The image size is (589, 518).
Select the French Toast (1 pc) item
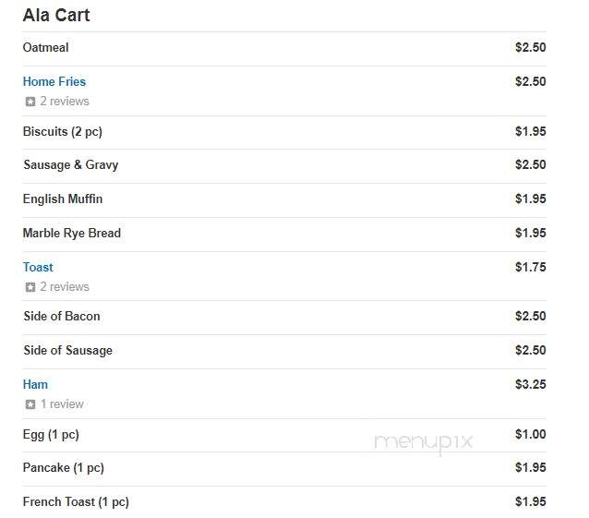[284, 502]
